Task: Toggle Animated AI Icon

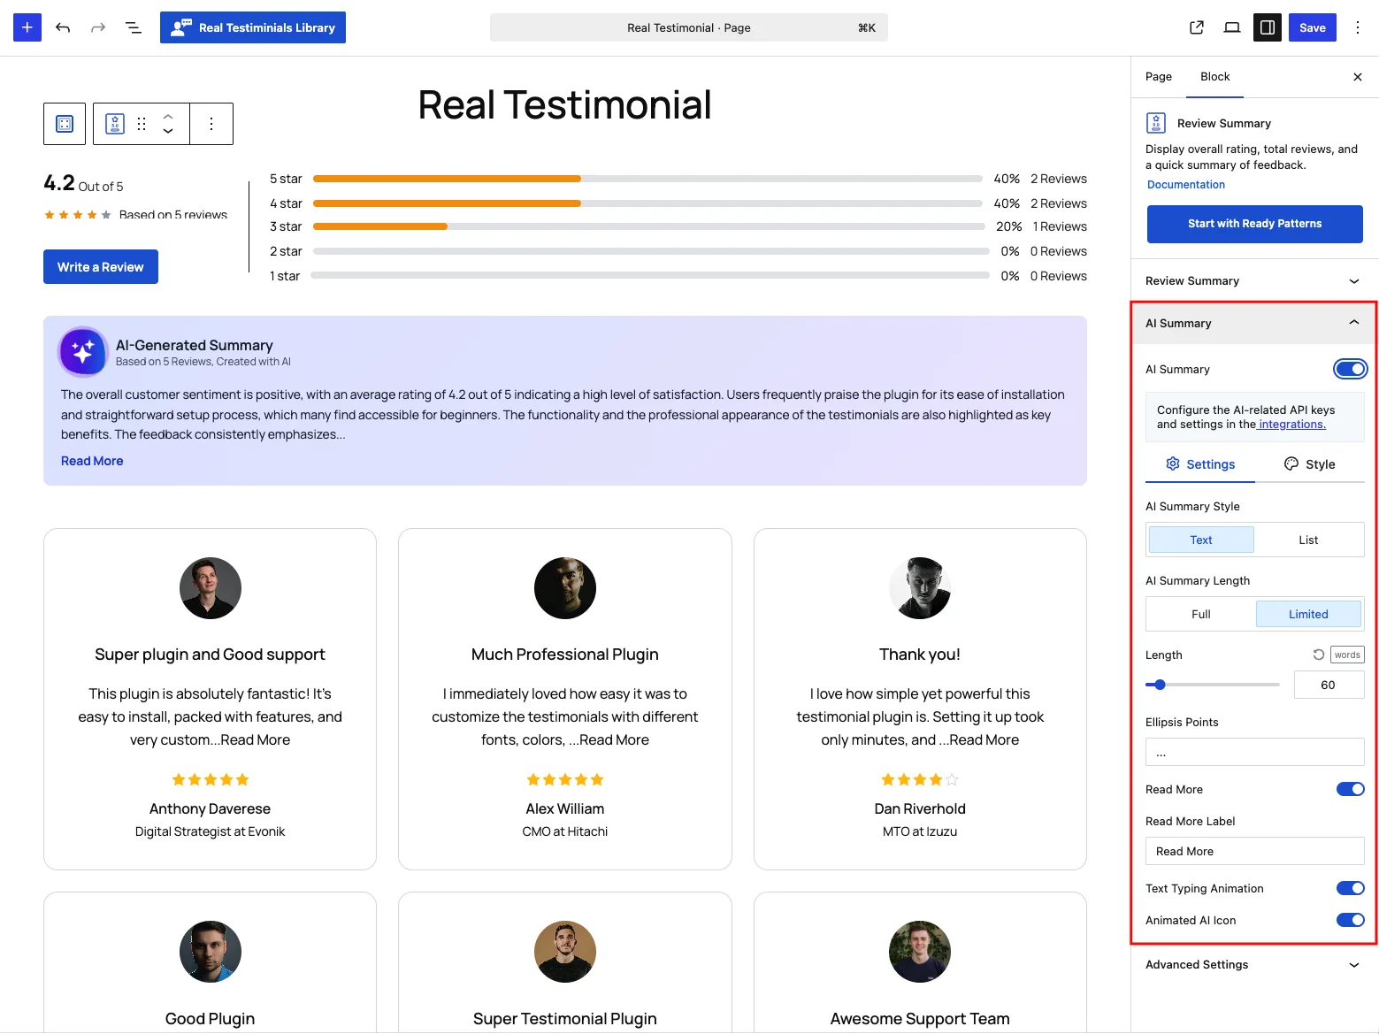Action: click(x=1351, y=920)
